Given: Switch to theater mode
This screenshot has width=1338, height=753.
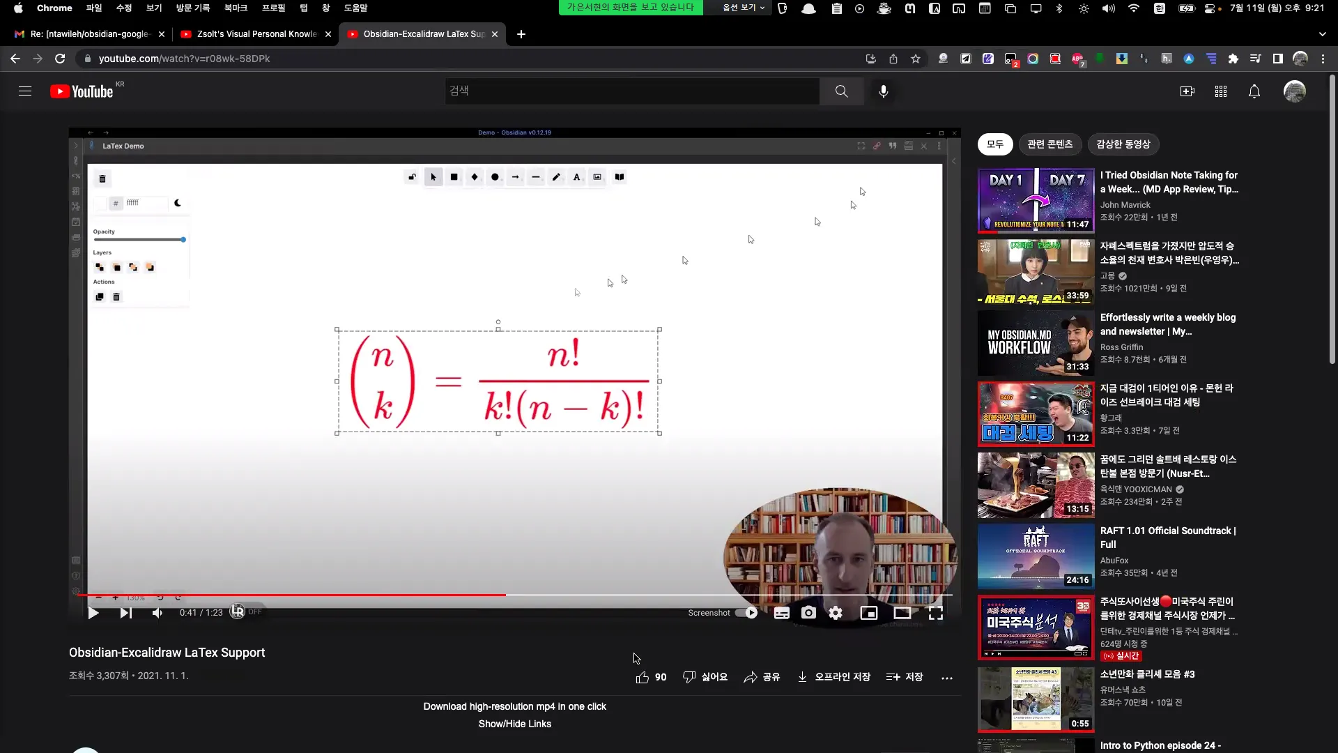Looking at the screenshot, I should pos(902,613).
